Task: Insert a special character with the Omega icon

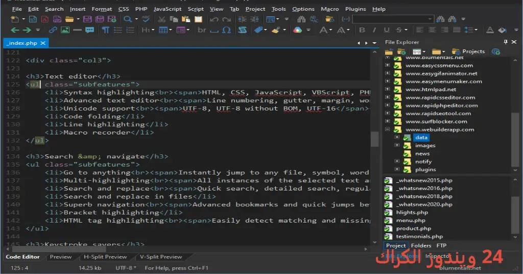Action: click(x=226, y=30)
